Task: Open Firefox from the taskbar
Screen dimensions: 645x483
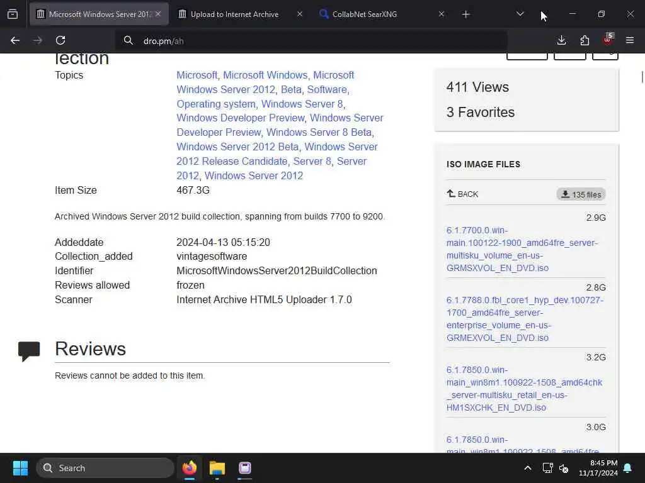Action: [x=190, y=468]
